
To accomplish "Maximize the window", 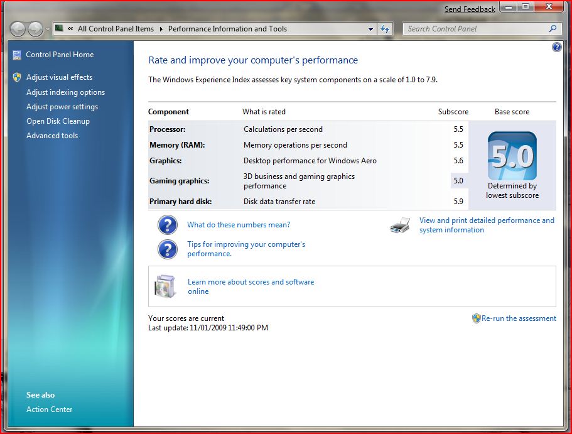I will pyautogui.click(x=526, y=7).
